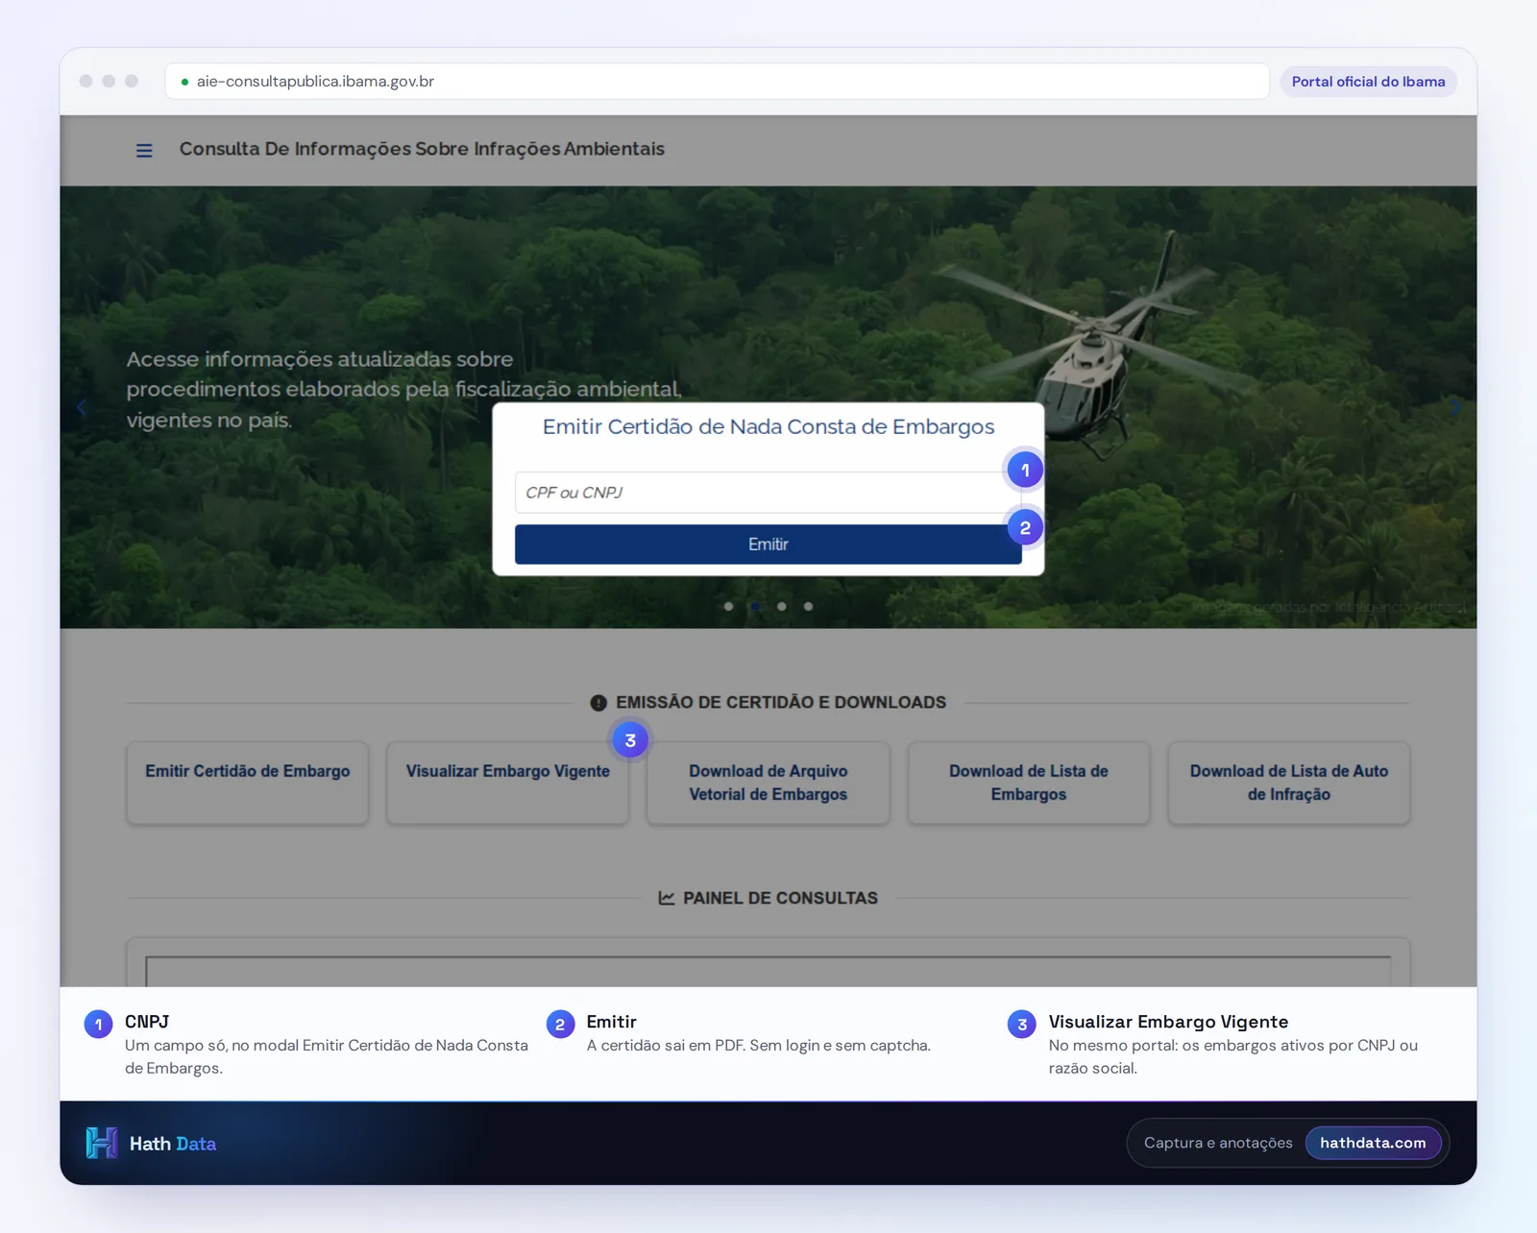Image resolution: width=1537 pixels, height=1233 pixels.
Task: Open the hamburger menu icon
Action: coord(144,151)
